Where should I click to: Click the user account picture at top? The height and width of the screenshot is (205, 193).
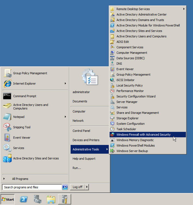point(90,77)
